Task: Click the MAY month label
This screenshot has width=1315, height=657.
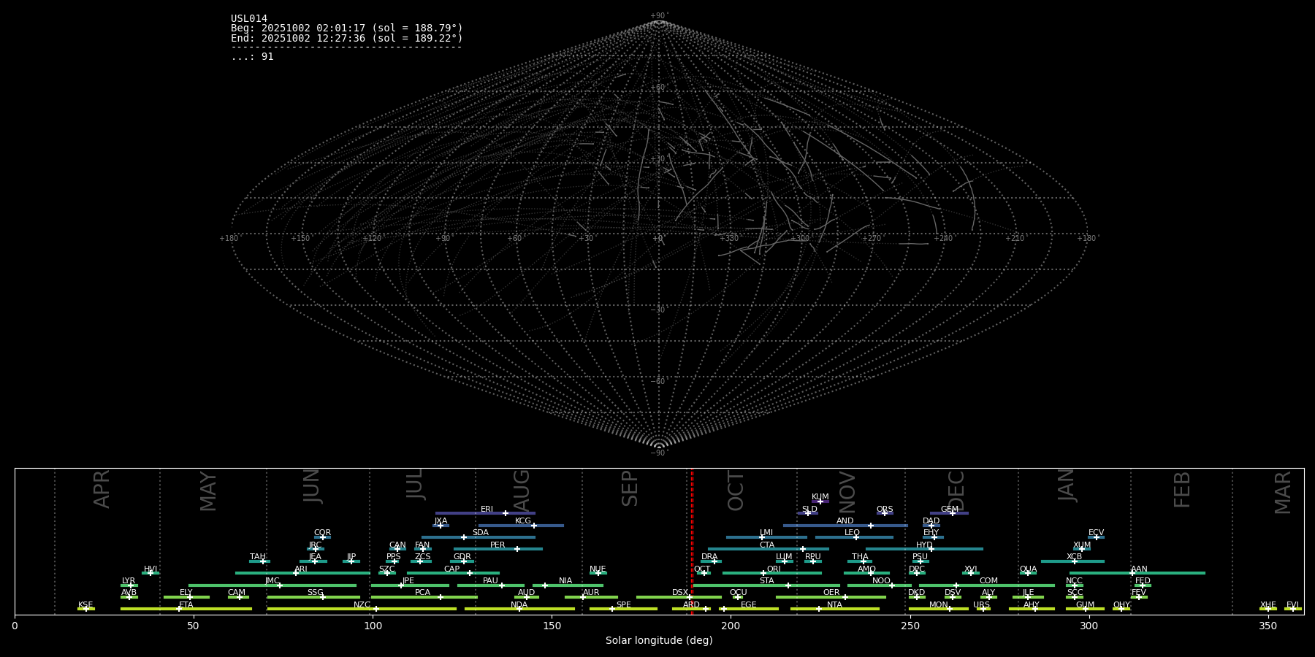Action: point(208,491)
